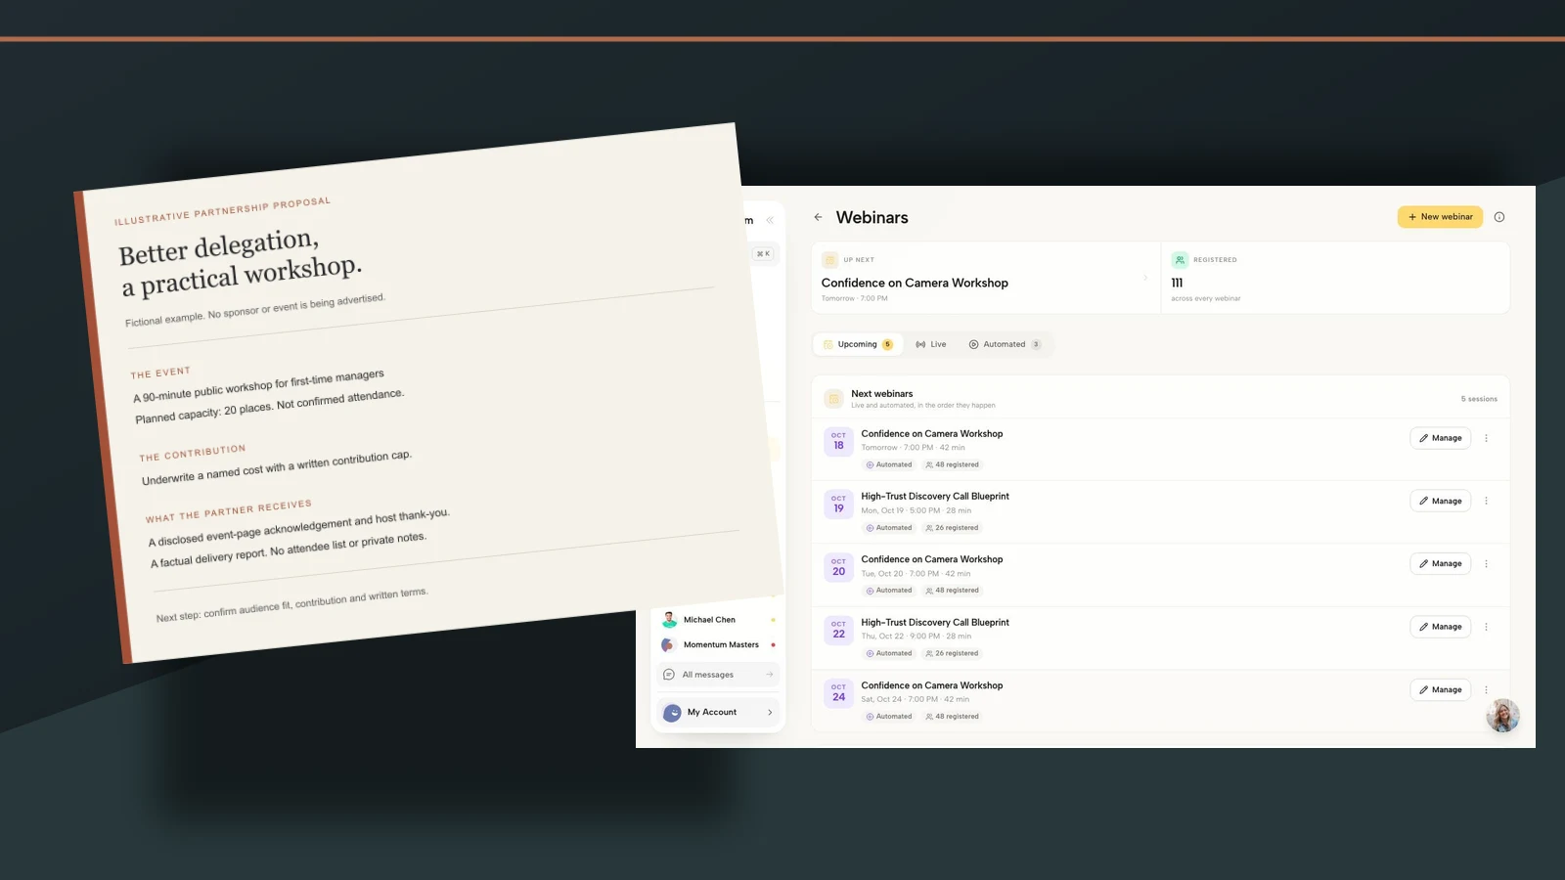The width and height of the screenshot is (1565, 880).
Task: Click the proposal's 'Better delegation' heading
Action: coord(219,246)
